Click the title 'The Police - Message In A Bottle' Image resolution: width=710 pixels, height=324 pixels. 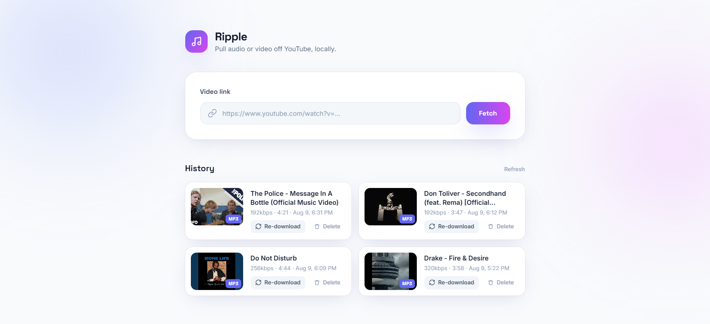coord(294,198)
